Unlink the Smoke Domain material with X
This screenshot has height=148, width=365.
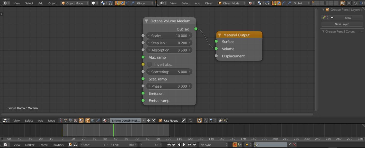pos(154,120)
